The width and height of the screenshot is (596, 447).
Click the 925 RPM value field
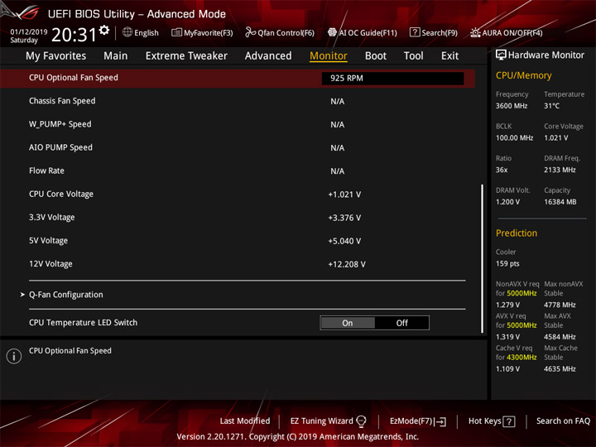(392, 79)
